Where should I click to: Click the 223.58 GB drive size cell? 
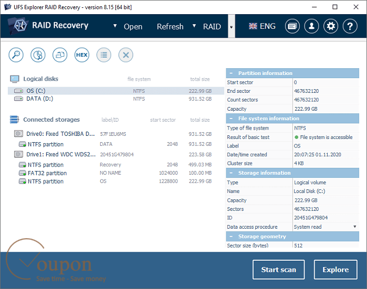(x=200, y=154)
